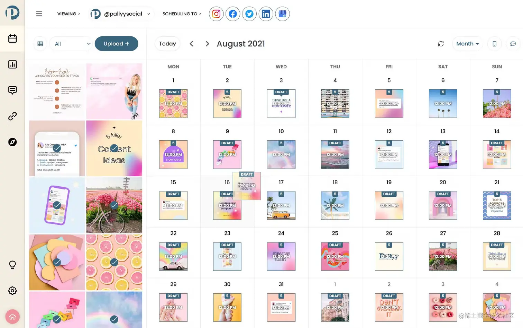Image resolution: width=523 pixels, height=328 pixels.
Task: Click day number 25 in calendar
Action: click(335, 233)
